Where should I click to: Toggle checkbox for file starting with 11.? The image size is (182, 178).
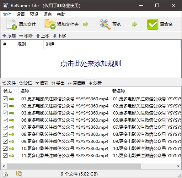pos(5,156)
